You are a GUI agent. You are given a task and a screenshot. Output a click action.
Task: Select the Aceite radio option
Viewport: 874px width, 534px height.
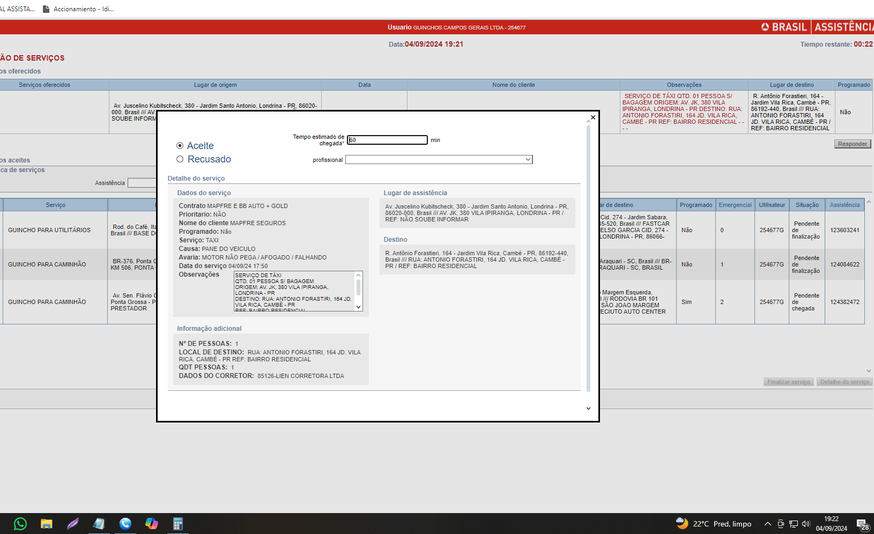[x=180, y=146]
